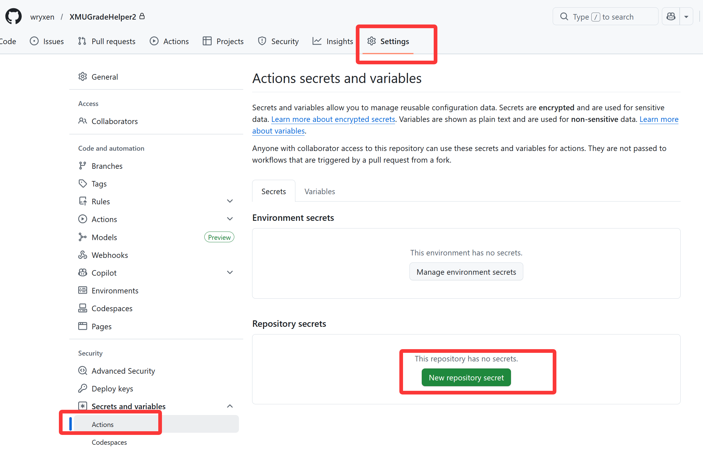The height and width of the screenshot is (449, 703).
Task: Click the Type / to search field
Action: point(605,17)
